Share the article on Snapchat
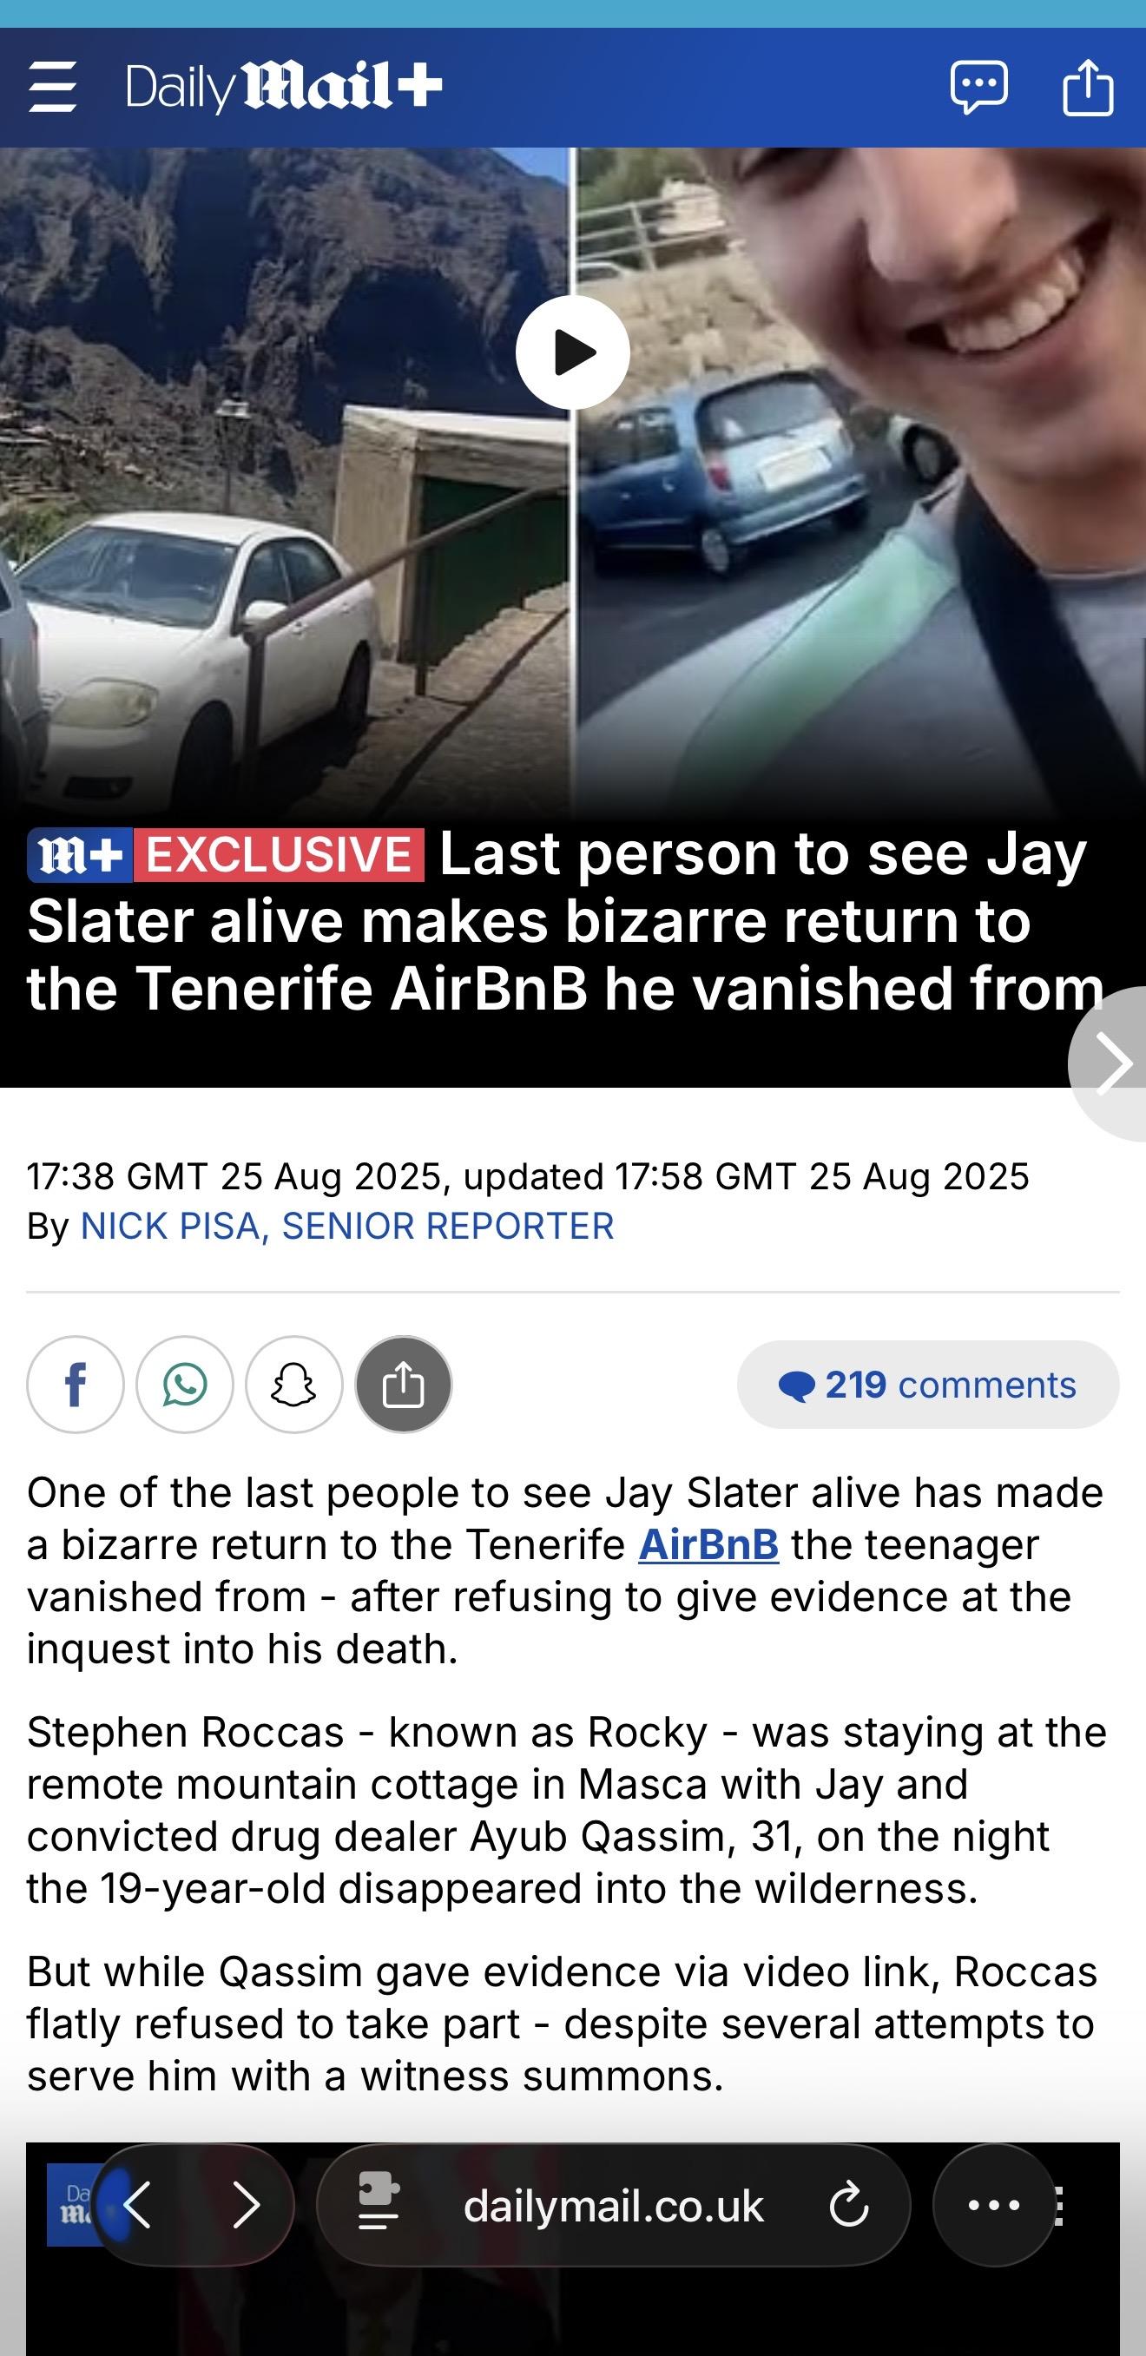The height and width of the screenshot is (2356, 1146). click(293, 1384)
